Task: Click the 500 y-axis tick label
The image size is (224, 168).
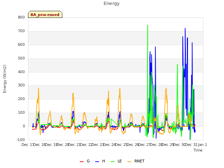Action: coord(21,58)
